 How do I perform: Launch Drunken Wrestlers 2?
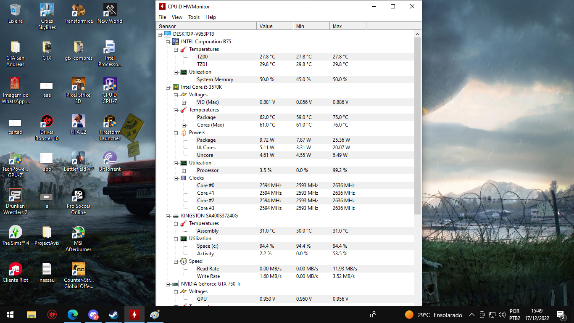(x=16, y=201)
